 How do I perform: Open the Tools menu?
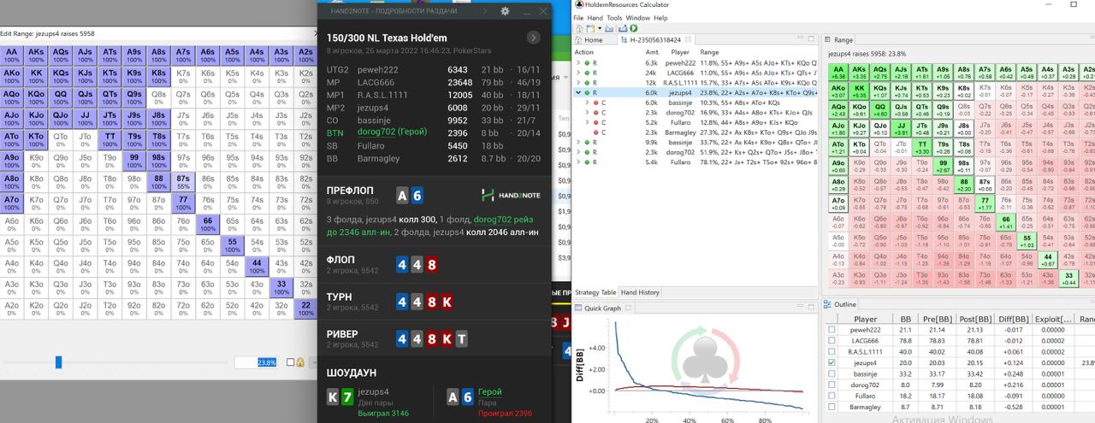(x=614, y=18)
